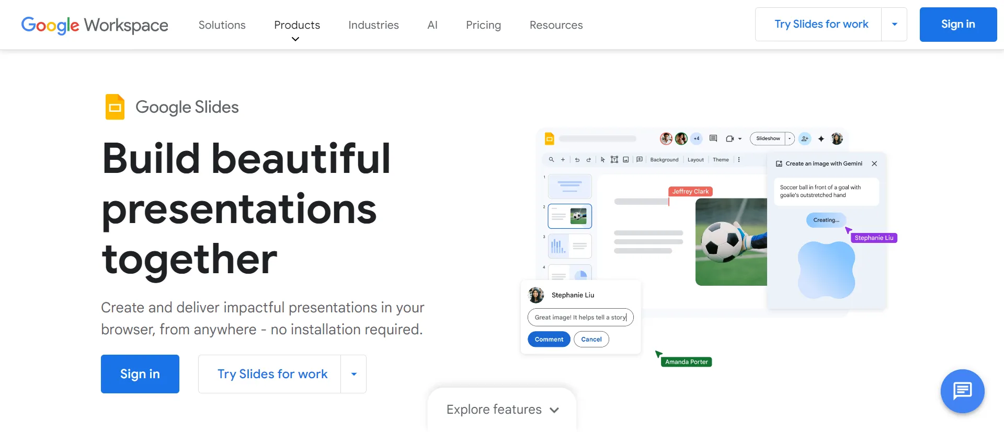Screen dimensions: 1004x432
Task: Open the comment history icon in mockup
Action: pos(713,138)
